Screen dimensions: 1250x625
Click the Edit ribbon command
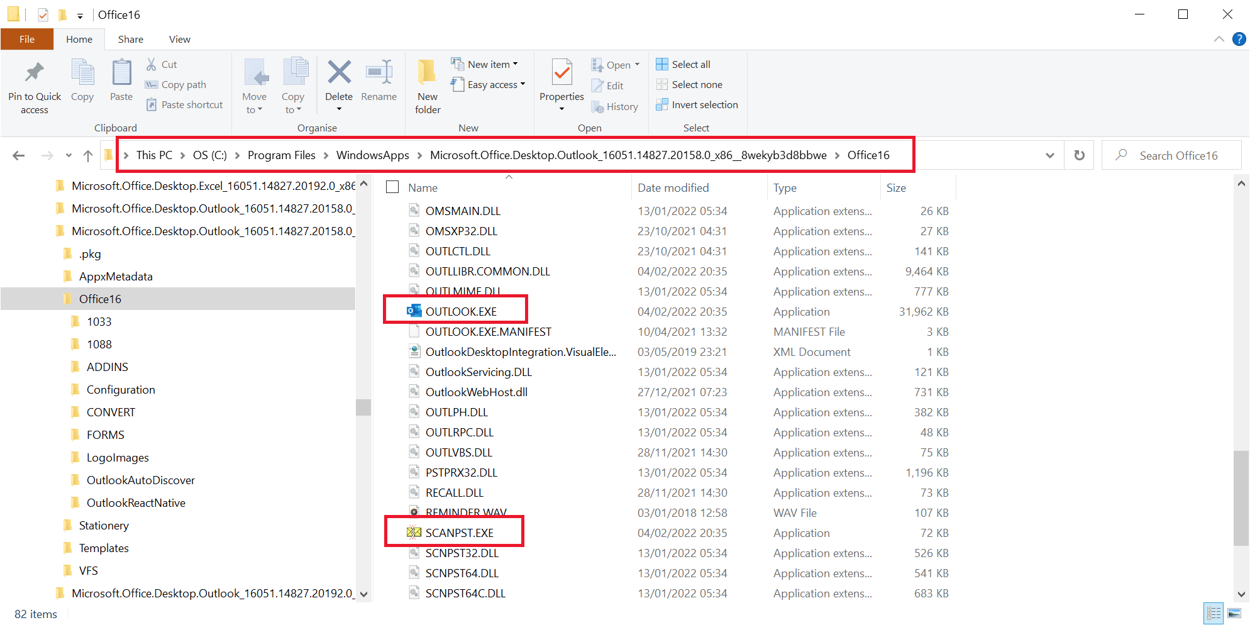tap(607, 86)
